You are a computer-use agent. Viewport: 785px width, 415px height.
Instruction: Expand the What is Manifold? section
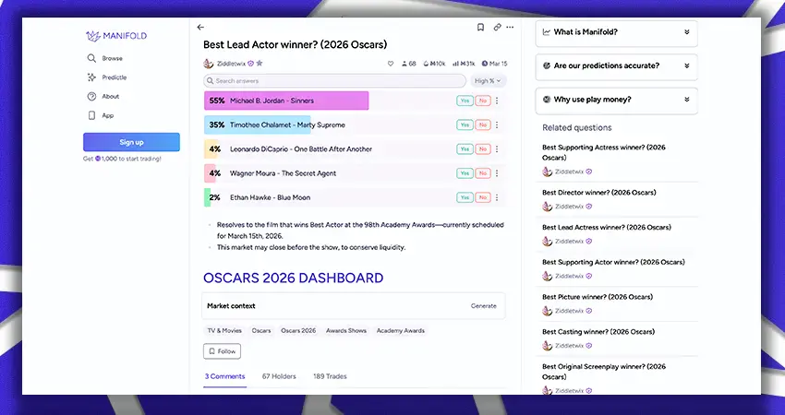(616, 32)
